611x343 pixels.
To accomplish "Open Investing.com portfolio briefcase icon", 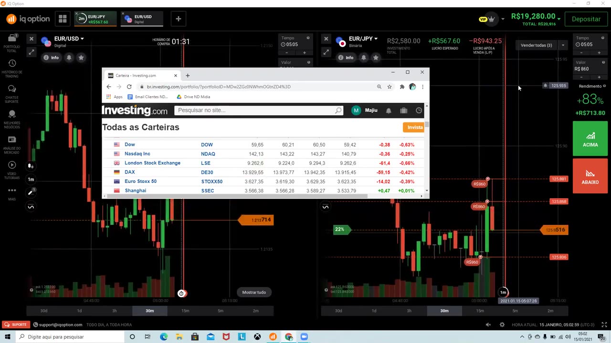I will click(403, 111).
